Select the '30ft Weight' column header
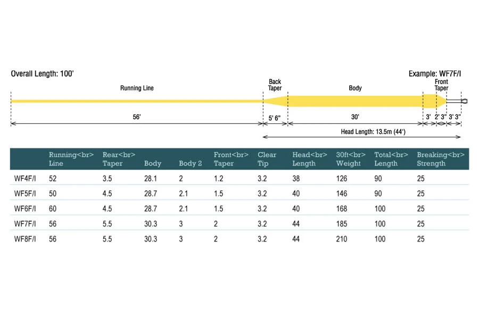The width and height of the screenshot is (479, 316). pos(349,159)
